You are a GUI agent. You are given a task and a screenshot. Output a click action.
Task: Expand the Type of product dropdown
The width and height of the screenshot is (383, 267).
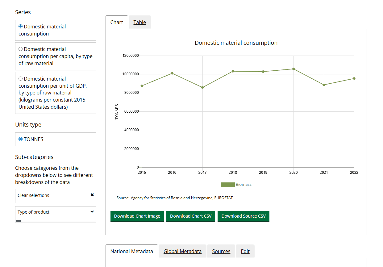[x=56, y=212]
